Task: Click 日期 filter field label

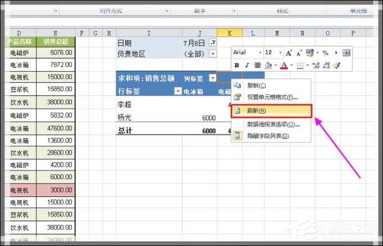Action: click(124, 43)
